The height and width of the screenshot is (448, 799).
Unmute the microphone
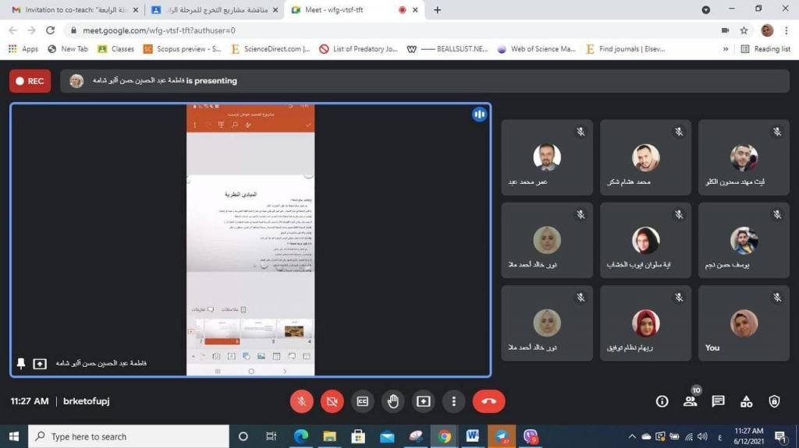[x=301, y=401]
